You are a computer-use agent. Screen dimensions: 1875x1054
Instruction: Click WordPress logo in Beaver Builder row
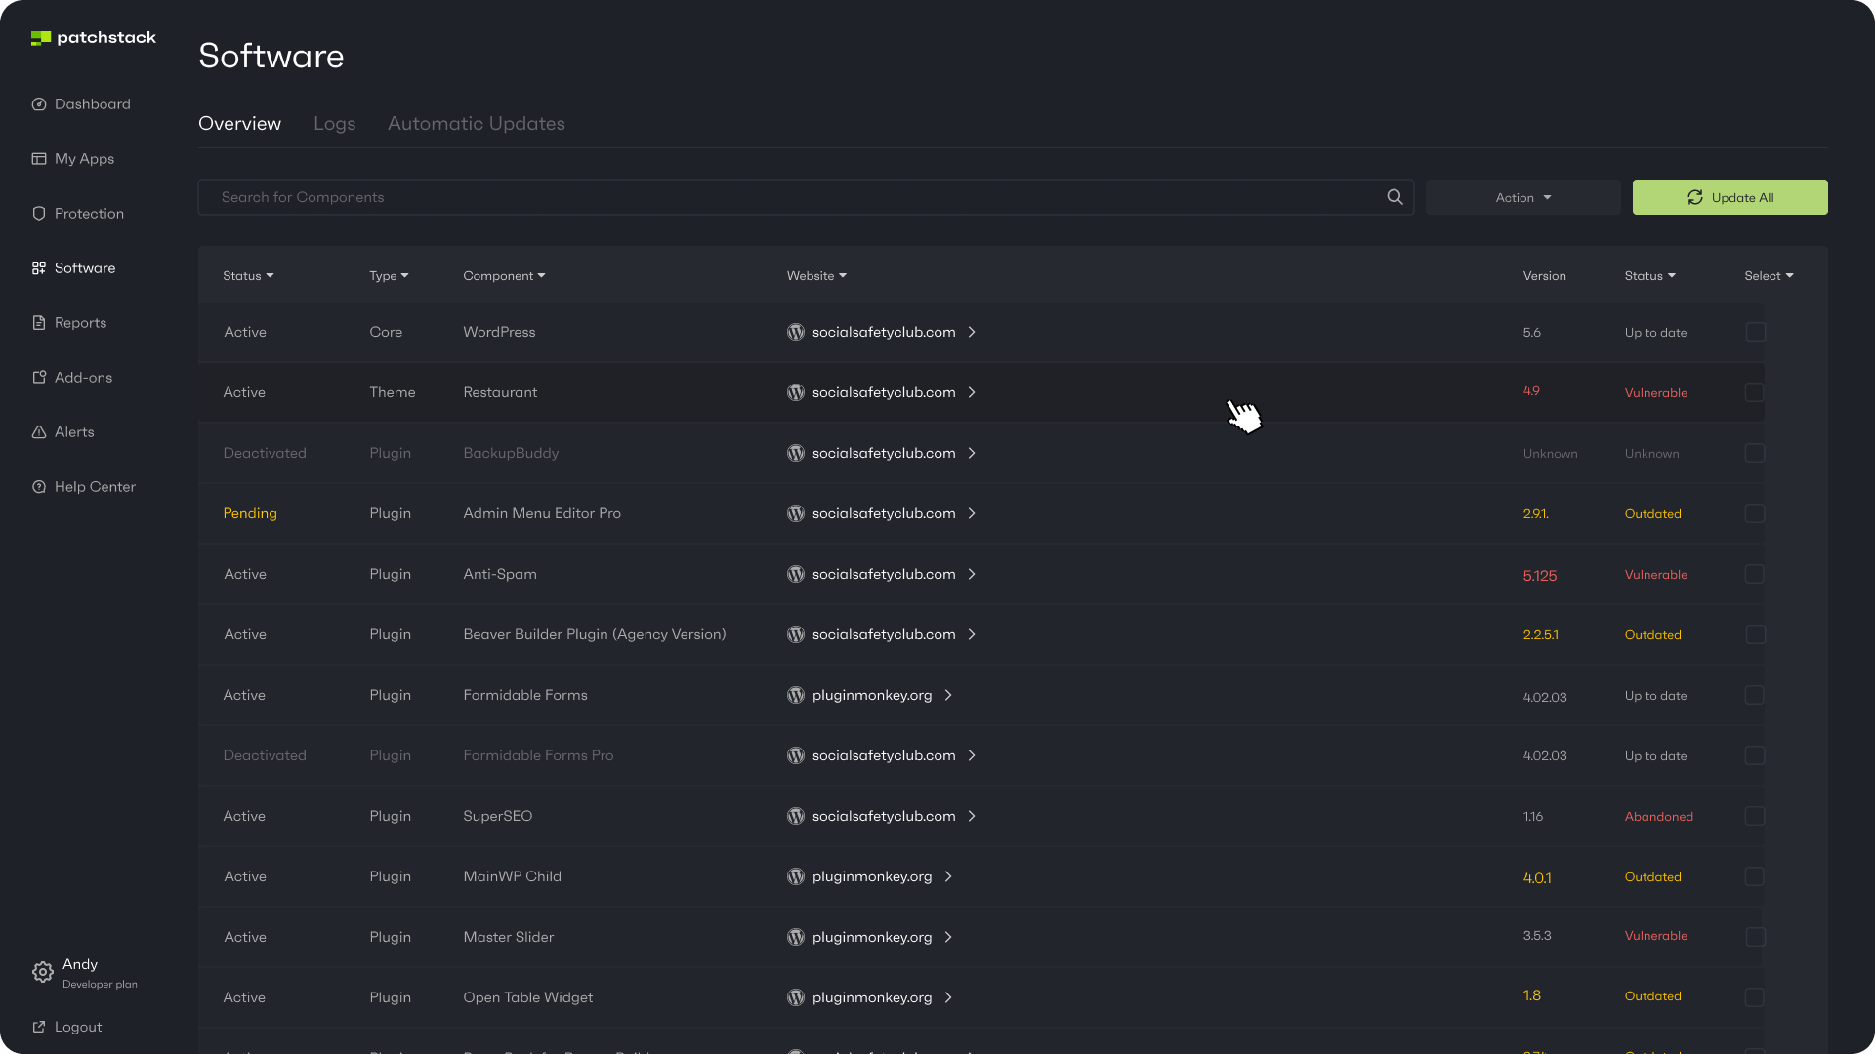pos(796,634)
